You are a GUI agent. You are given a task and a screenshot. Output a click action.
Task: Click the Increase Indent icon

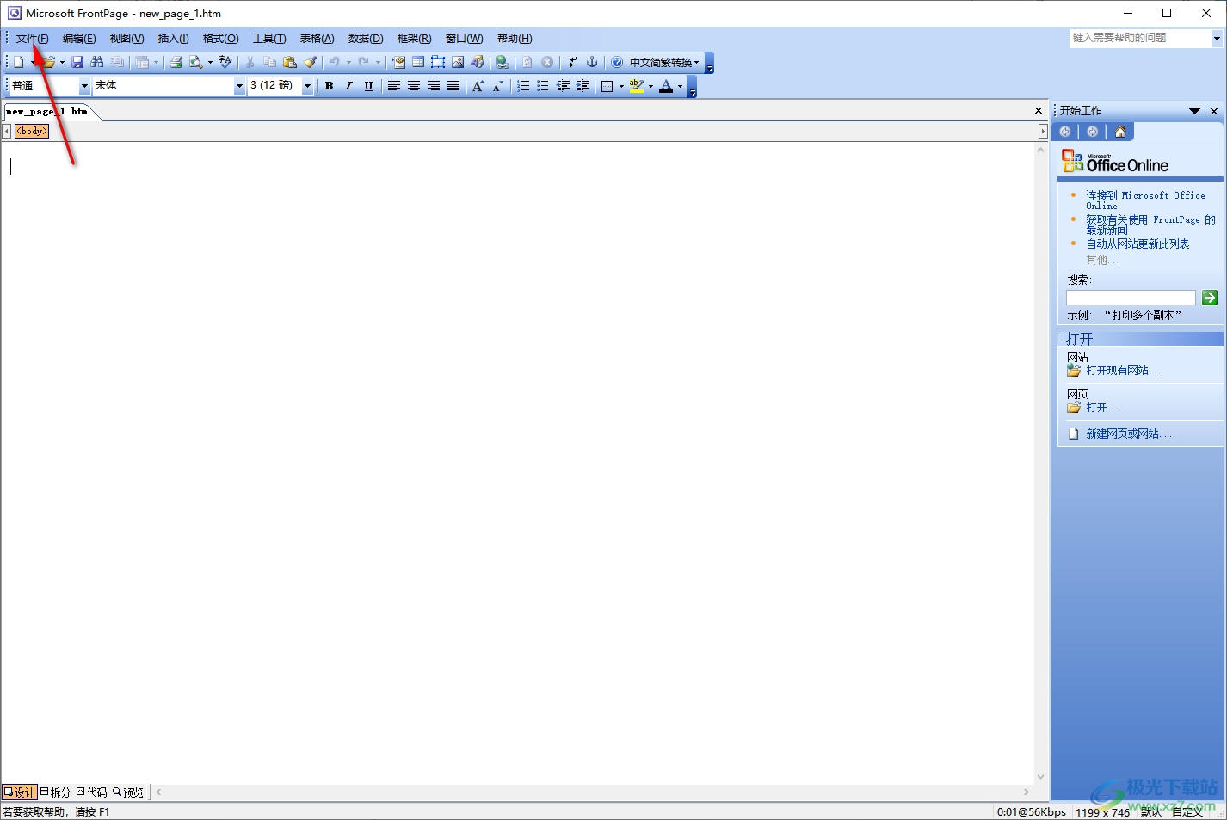tap(583, 86)
